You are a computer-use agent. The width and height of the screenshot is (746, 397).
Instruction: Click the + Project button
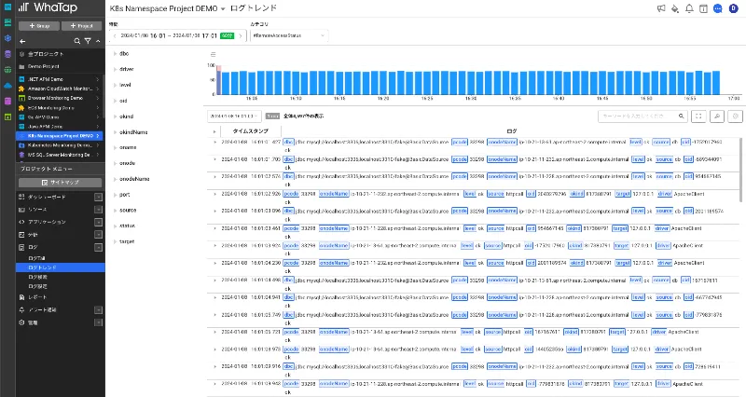[81, 26]
